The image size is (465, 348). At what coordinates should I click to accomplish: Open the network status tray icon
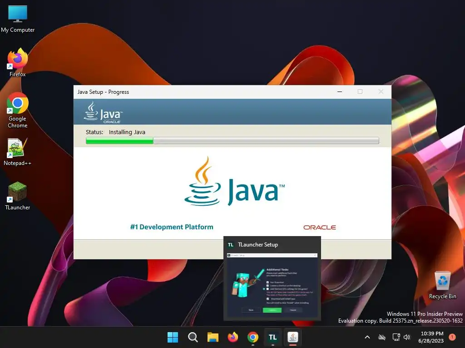coord(396,337)
